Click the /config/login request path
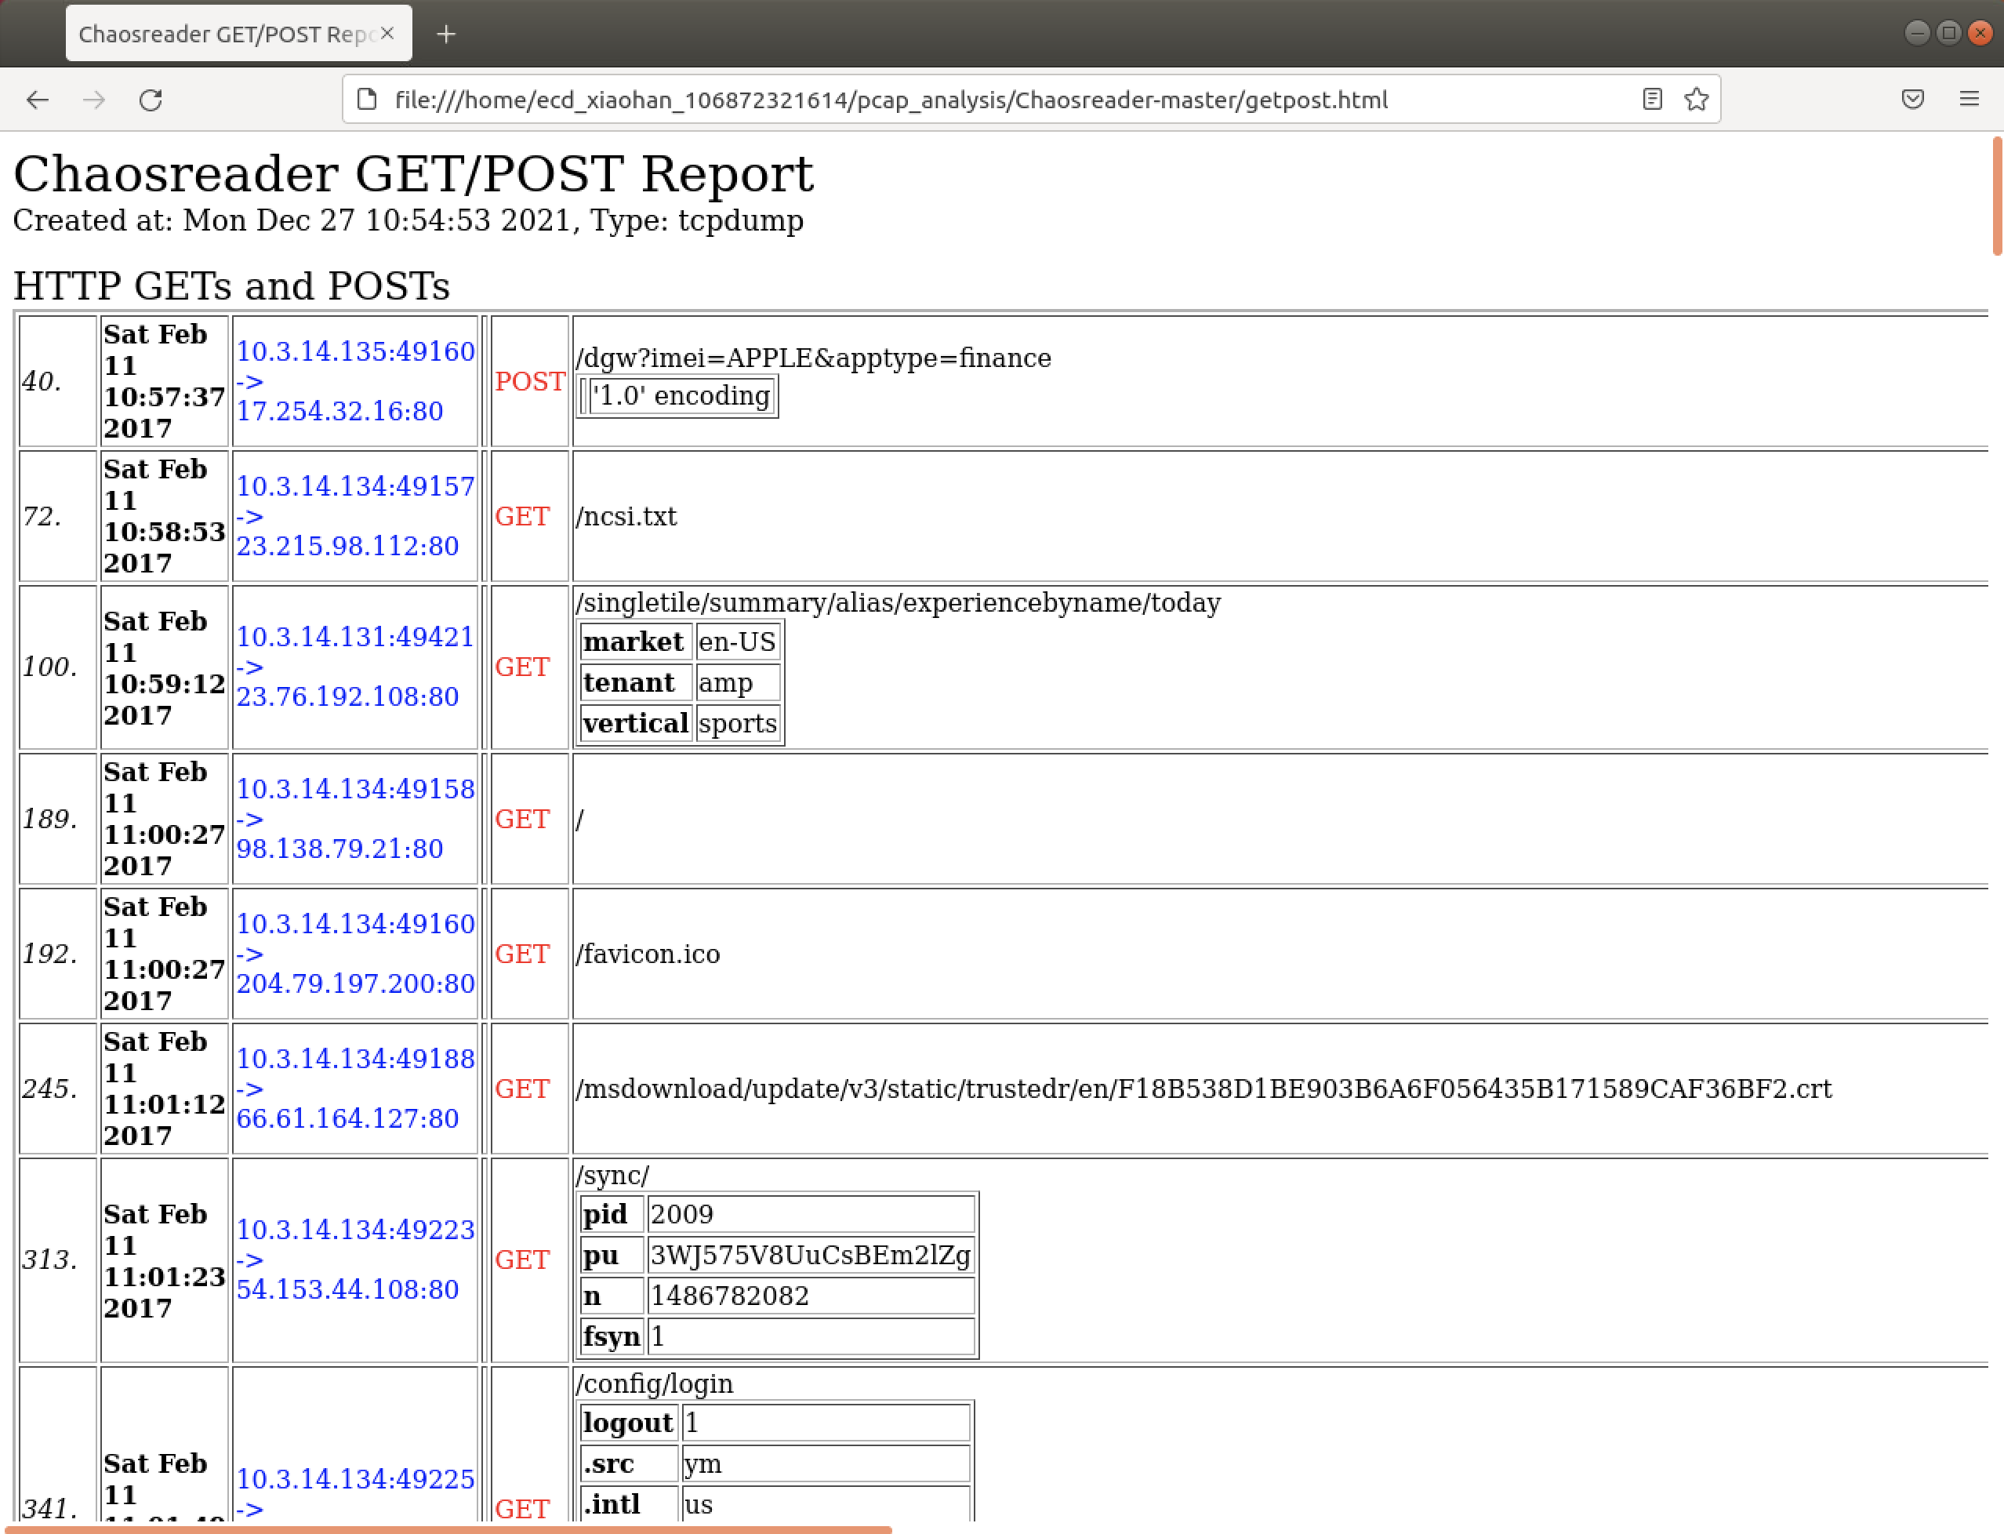 pos(654,1383)
